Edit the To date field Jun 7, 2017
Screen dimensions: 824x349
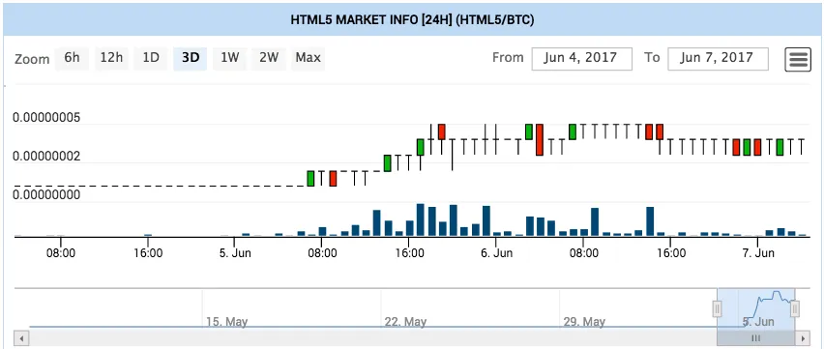point(718,58)
